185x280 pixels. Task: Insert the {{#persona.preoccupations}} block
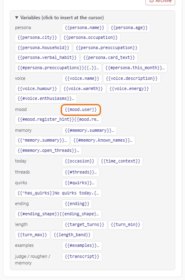(x=58, y=68)
